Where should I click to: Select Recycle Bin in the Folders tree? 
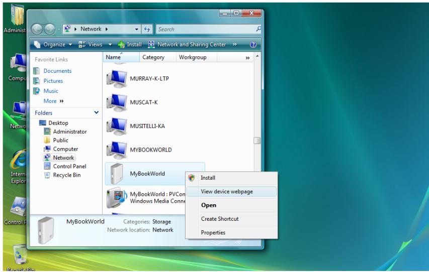click(x=67, y=175)
